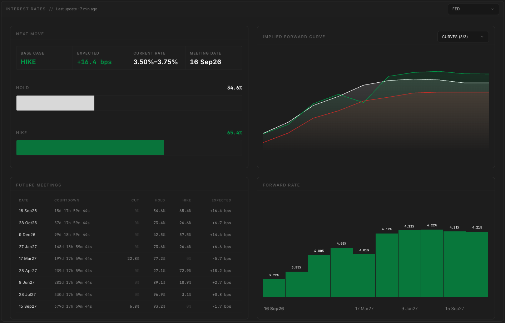Select the 28 Jul27 meeting date
Screen dimensions: 505x323
27,295
